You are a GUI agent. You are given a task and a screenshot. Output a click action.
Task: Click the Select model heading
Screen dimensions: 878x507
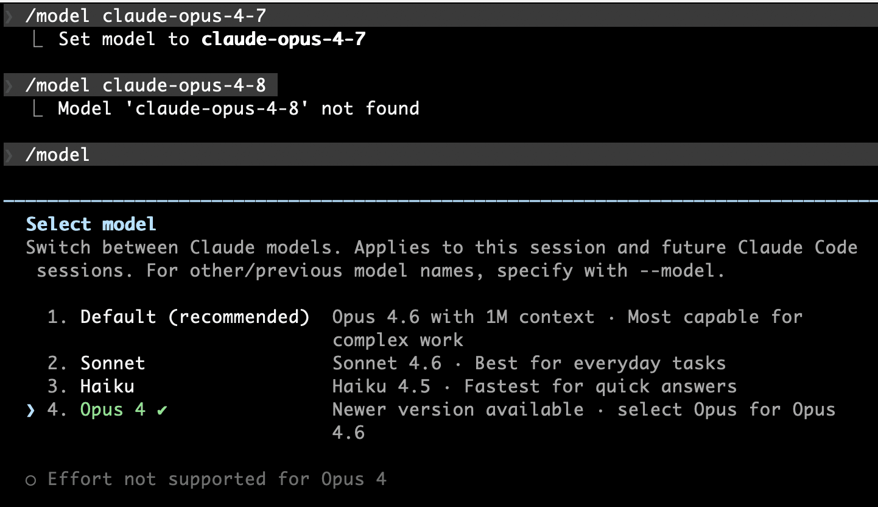[x=91, y=224]
